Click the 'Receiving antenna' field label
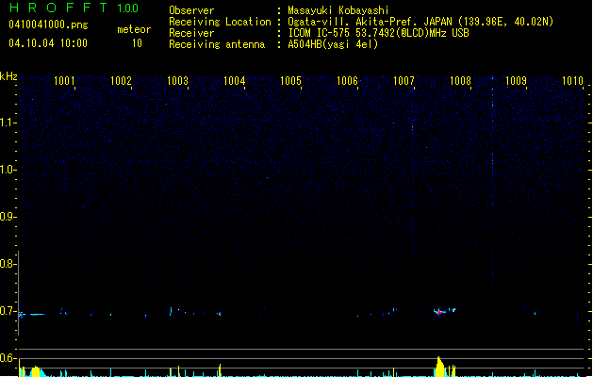 (x=217, y=44)
